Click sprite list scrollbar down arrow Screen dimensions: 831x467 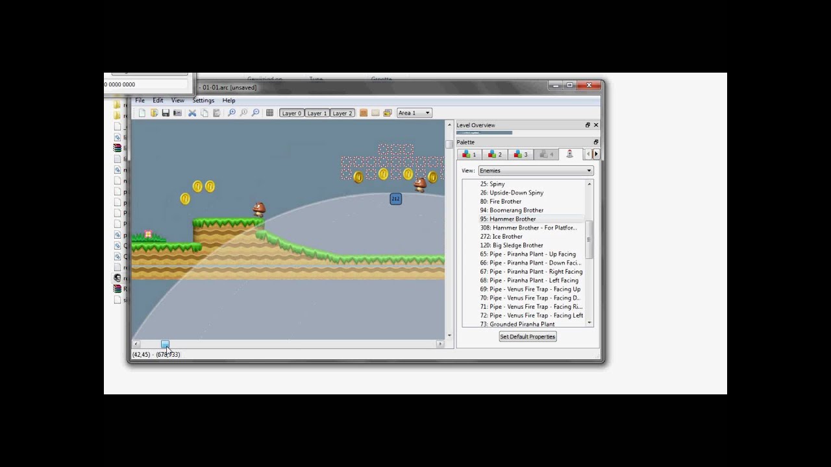click(x=589, y=322)
